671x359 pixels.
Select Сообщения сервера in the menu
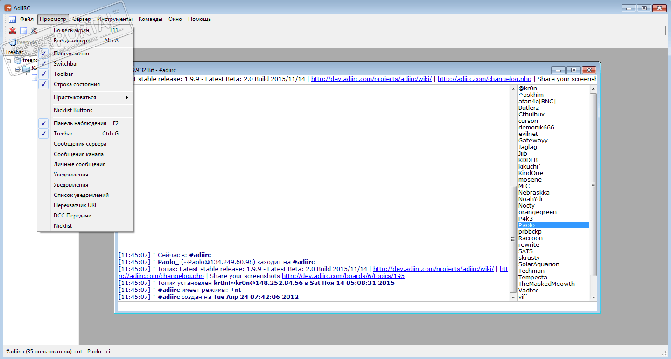tap(85, 144)
